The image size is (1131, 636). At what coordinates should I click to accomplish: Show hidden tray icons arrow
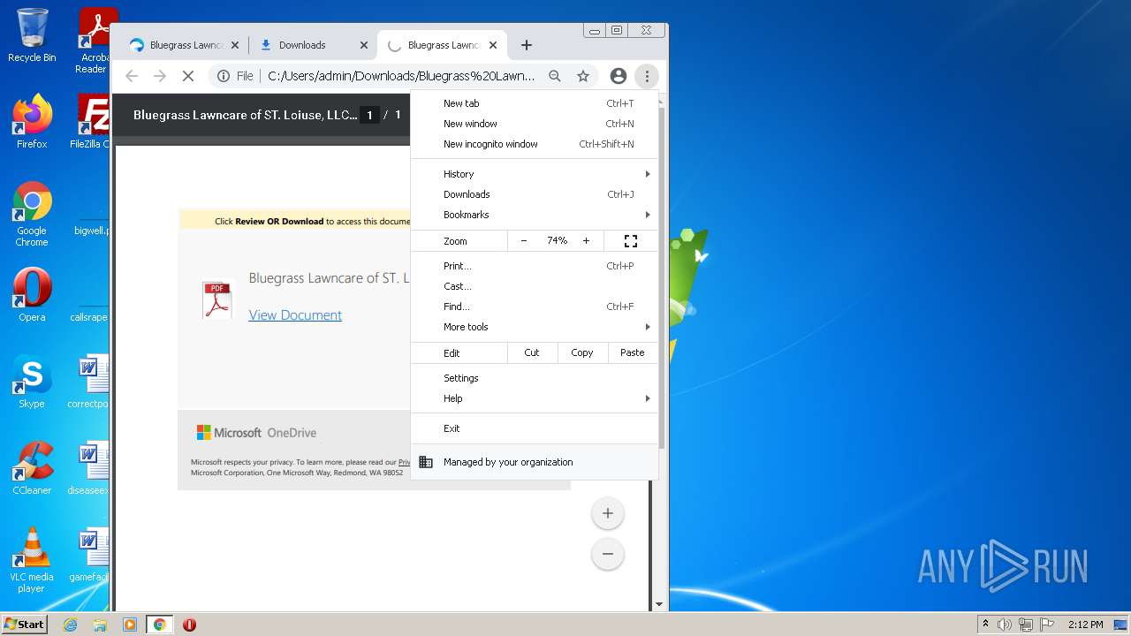pos(985,625)
